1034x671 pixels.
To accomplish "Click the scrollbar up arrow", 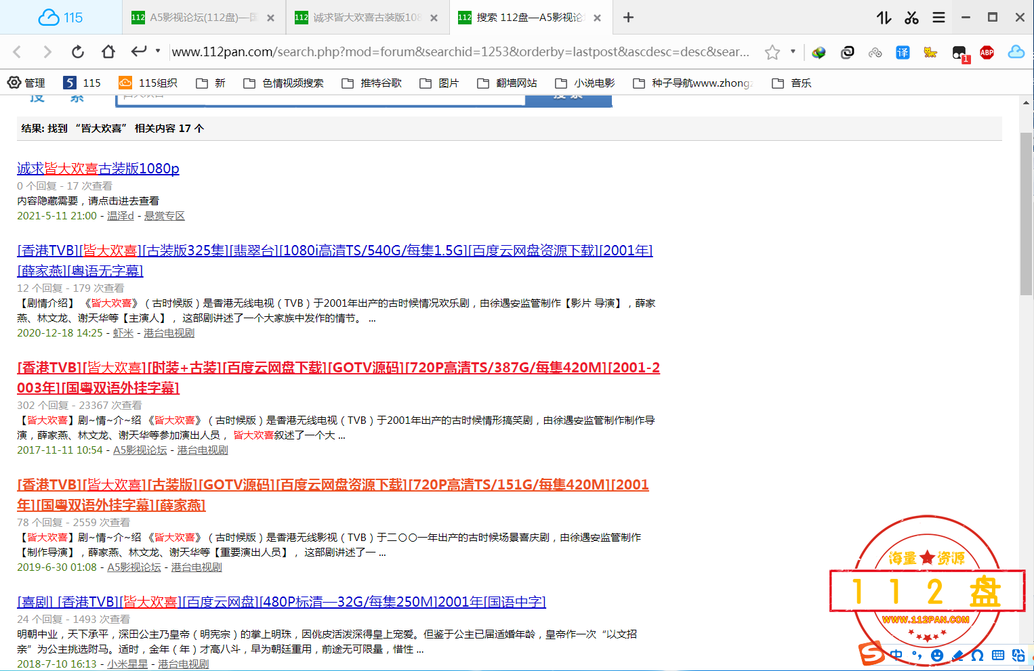I will (x=1027, y=103).
